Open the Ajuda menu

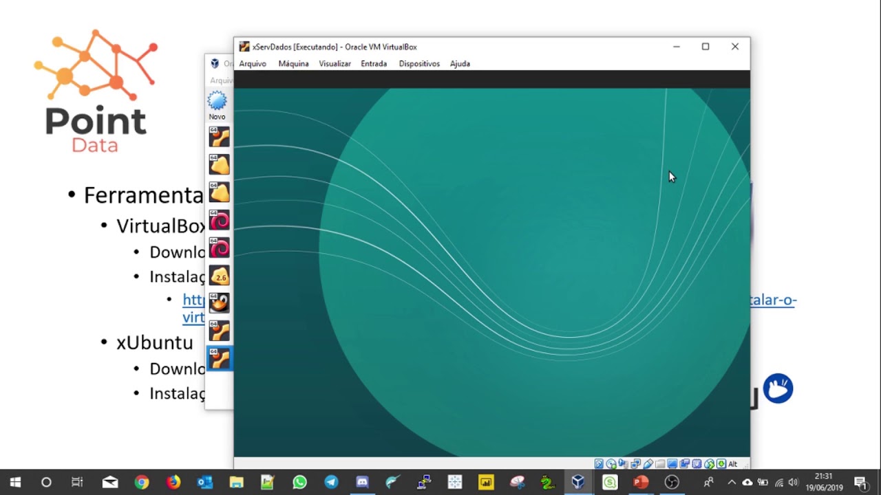coord(460,63)
